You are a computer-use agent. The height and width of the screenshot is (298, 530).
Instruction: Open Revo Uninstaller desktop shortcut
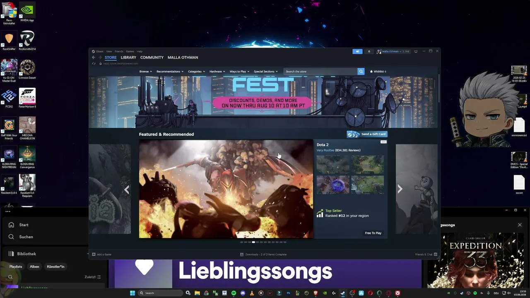point(9,13)
